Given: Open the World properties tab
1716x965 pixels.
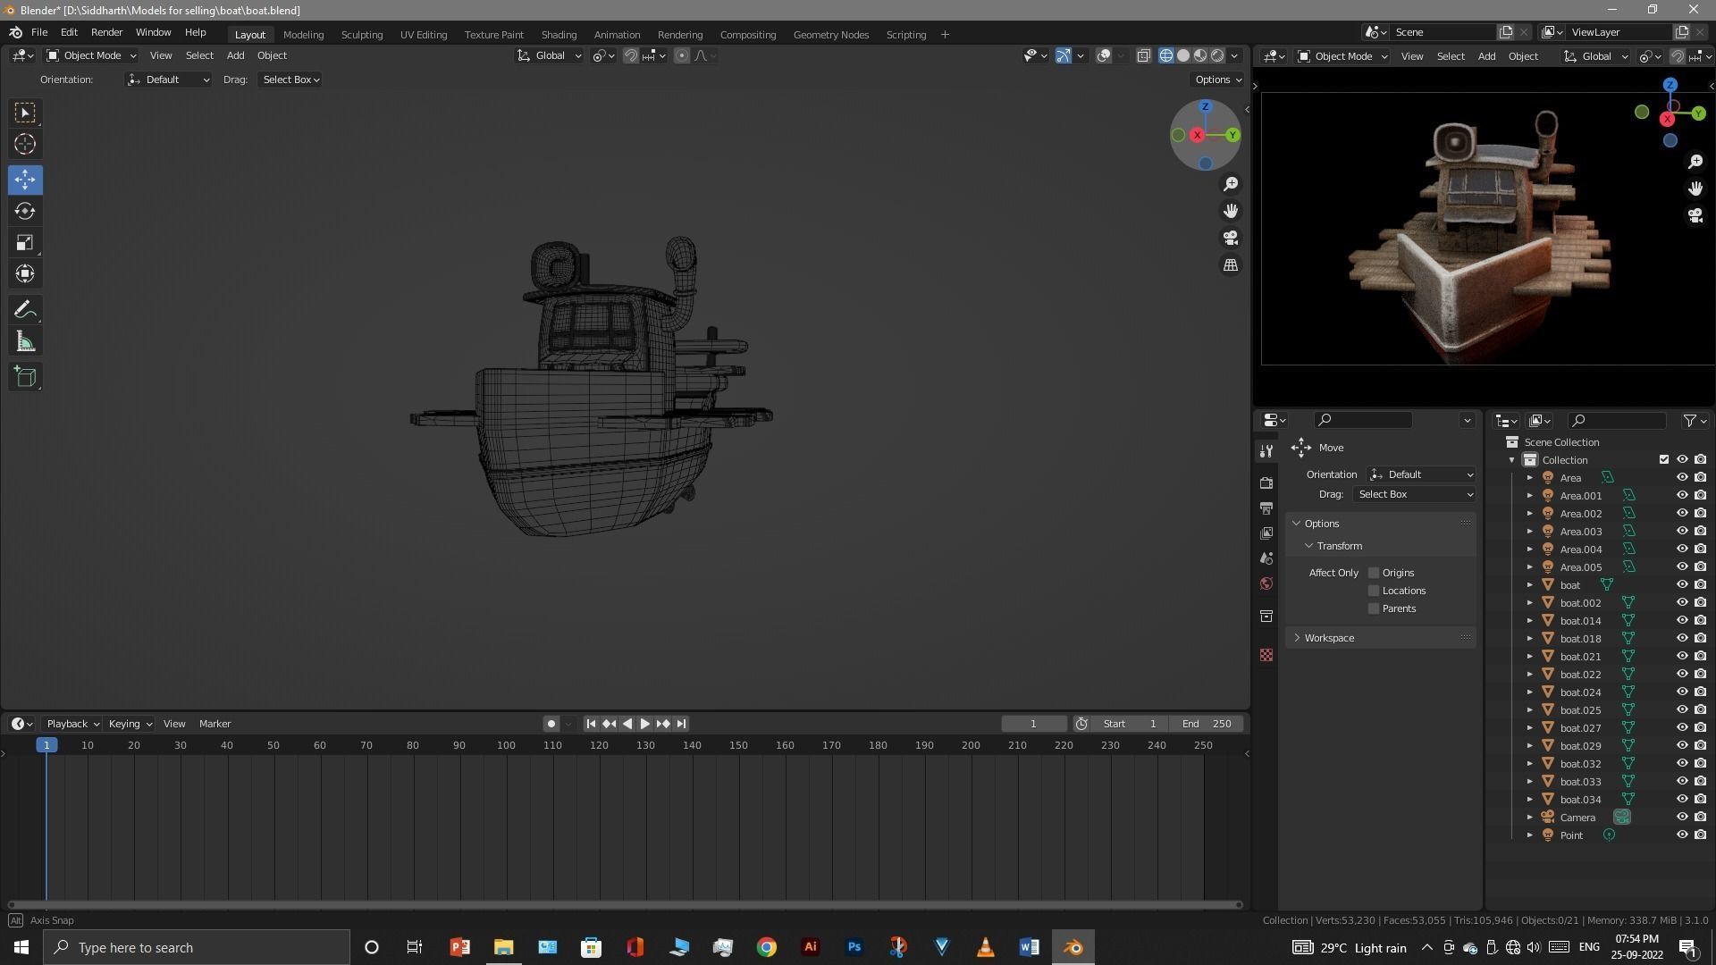Looking at the screenshot, I should [x=1266, y=583].
